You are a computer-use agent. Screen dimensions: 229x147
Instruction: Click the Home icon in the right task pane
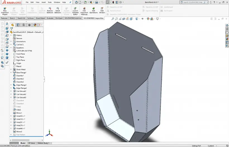(227, 25)
